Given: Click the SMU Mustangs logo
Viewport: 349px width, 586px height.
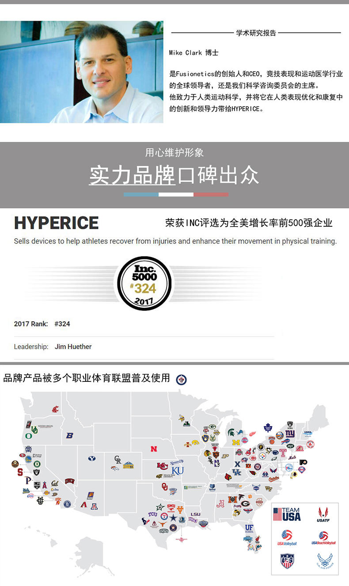Looking at the screenshot, I should coord(171,508).
